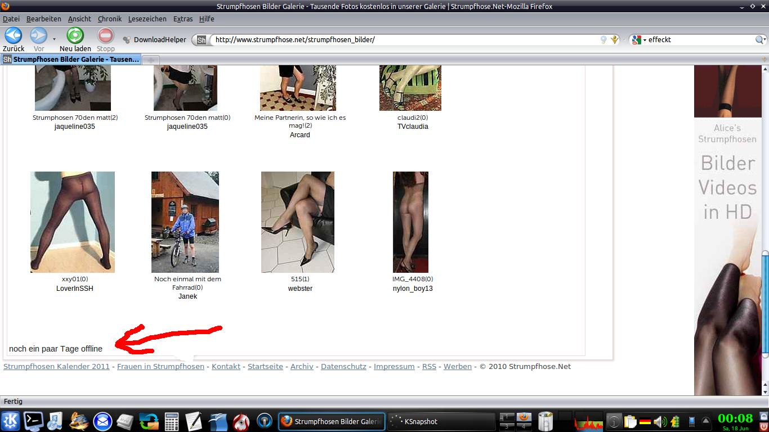
Task: Click the DownloadHelper toolbar icon
Action: pos(127,40)
